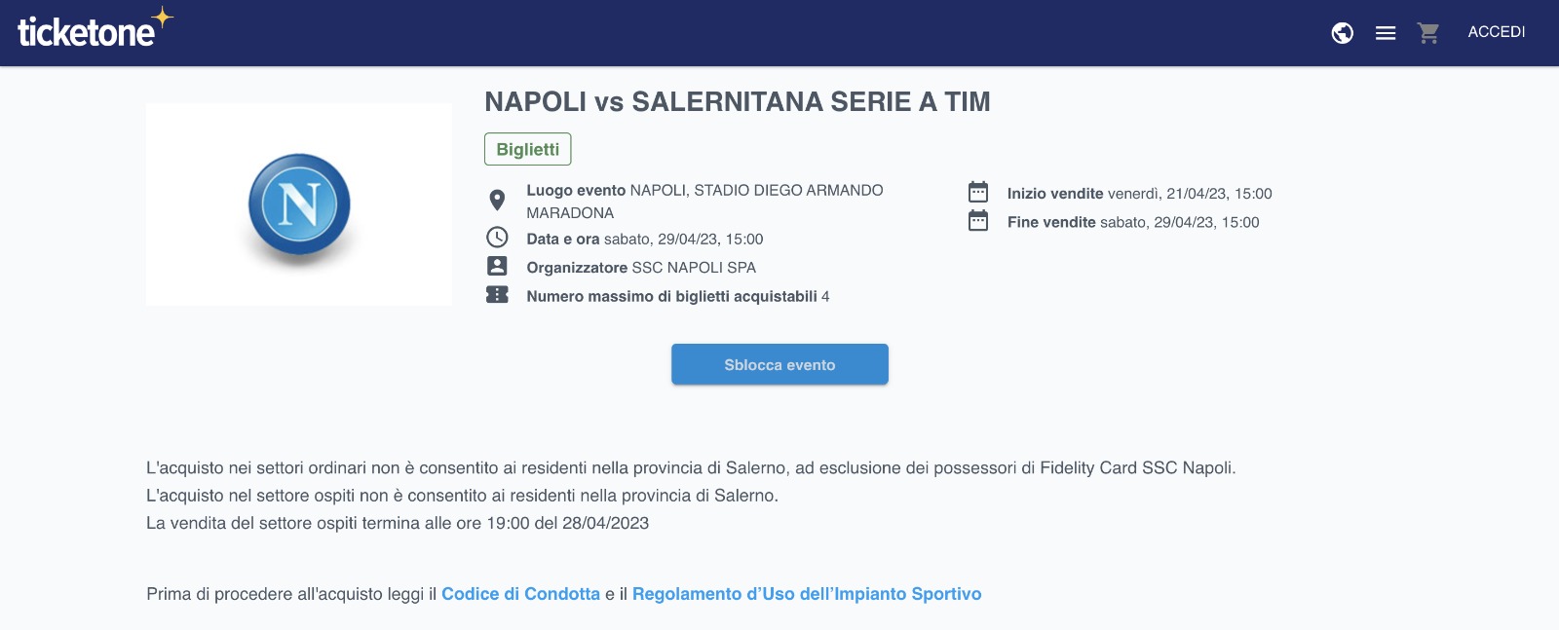The height and width of the screenshot is (630, 1559).
Task: Open the language globe selector
Action: [1343, 33]
